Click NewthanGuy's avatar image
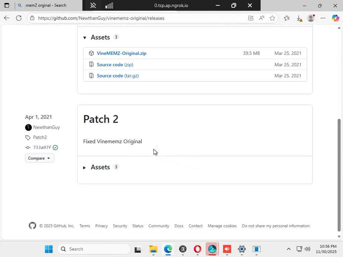The height and width of the screenshot is (257, 343). pos(28,127)
